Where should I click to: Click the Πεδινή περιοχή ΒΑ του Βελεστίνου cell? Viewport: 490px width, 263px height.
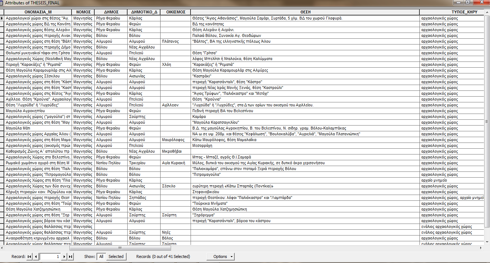click(305, 111)
